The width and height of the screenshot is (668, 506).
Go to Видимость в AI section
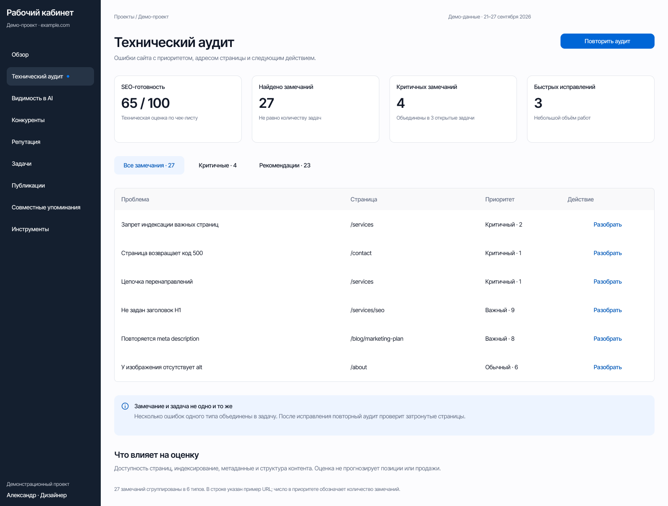point(50,98)
